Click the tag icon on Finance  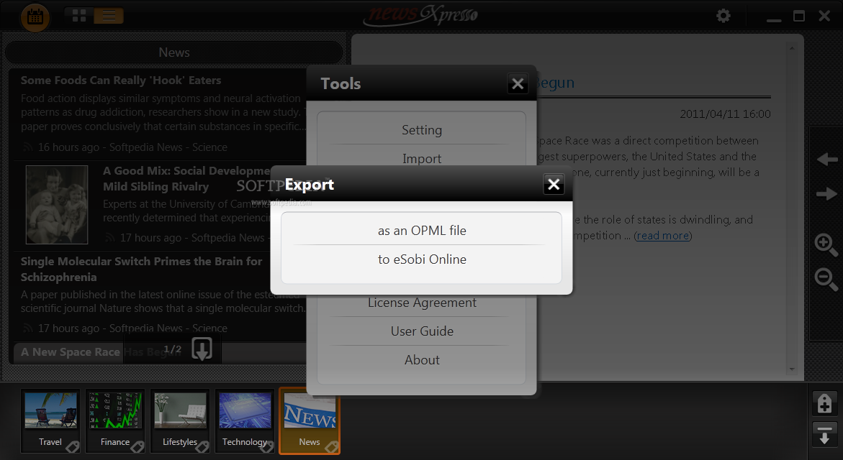(138, 446)
